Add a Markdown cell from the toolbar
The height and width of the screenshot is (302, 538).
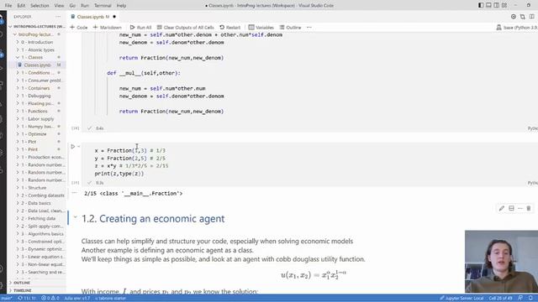[108, 28]
